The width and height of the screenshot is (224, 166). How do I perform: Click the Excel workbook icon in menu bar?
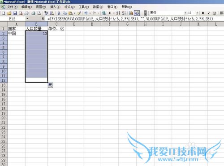(x=3, y=7)
